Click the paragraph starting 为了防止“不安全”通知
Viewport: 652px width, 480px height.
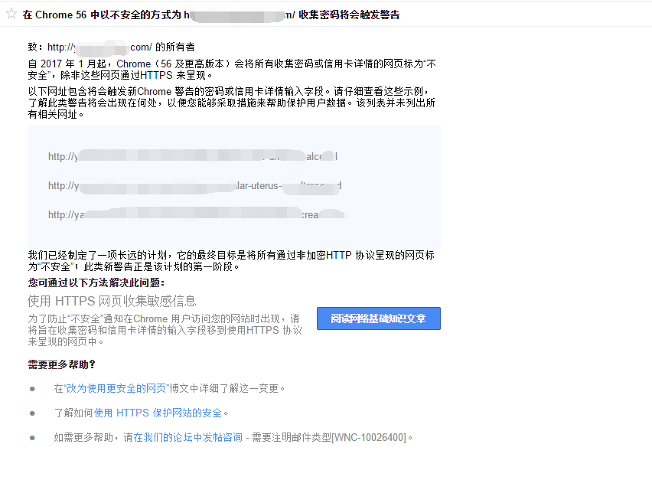pyautogui.click(x=165, y=330)
